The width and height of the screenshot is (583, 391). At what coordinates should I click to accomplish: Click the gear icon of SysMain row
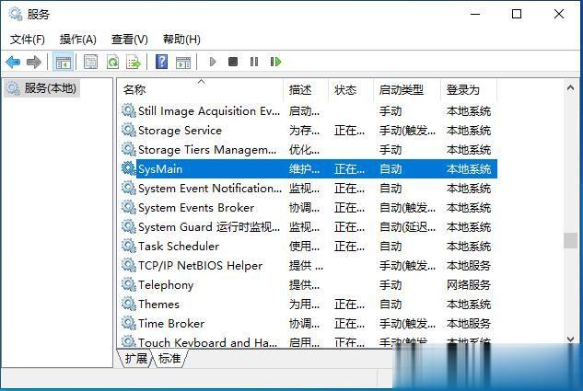[x=129, y=168]
